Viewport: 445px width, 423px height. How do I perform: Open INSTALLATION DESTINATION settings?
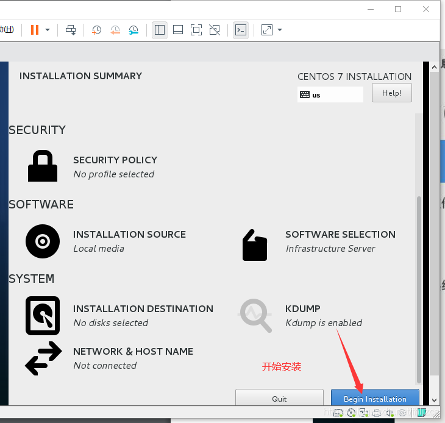[143, 308]
